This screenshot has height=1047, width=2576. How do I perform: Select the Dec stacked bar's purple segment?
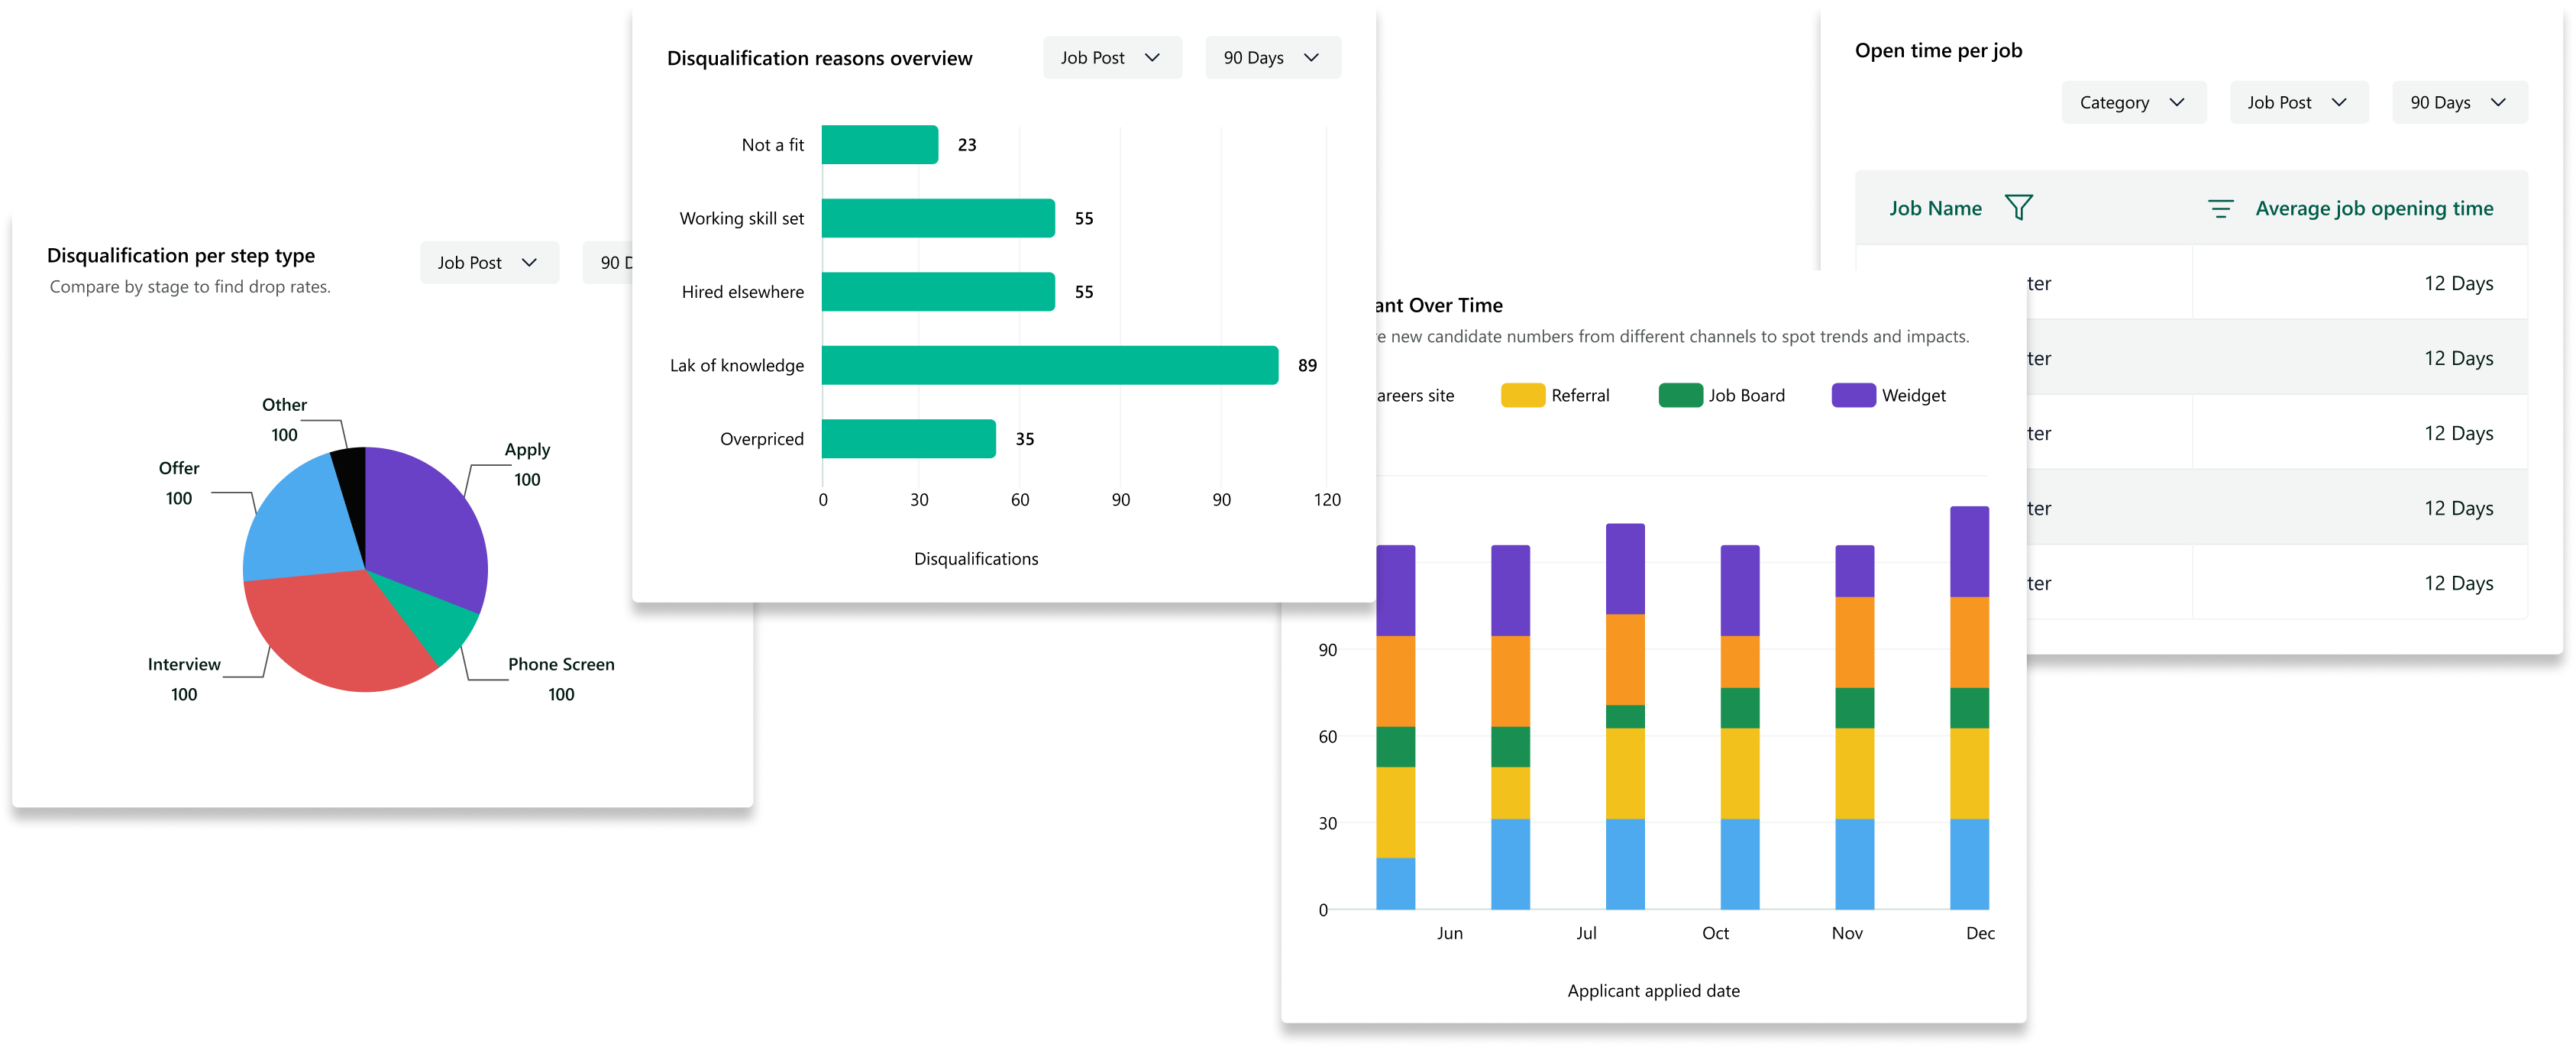coord(1969,551)
